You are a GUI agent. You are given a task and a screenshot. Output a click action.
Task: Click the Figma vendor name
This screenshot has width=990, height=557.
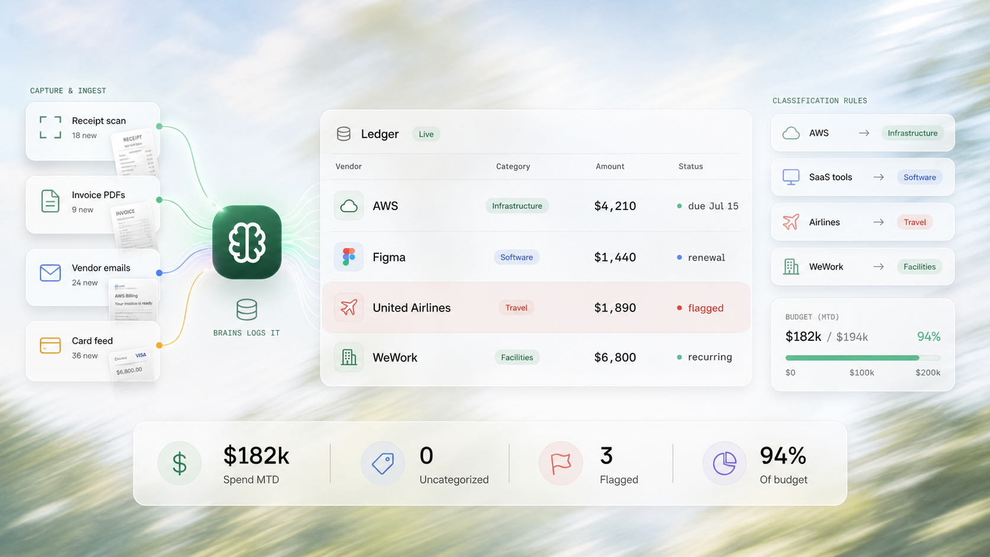point(389,257)
